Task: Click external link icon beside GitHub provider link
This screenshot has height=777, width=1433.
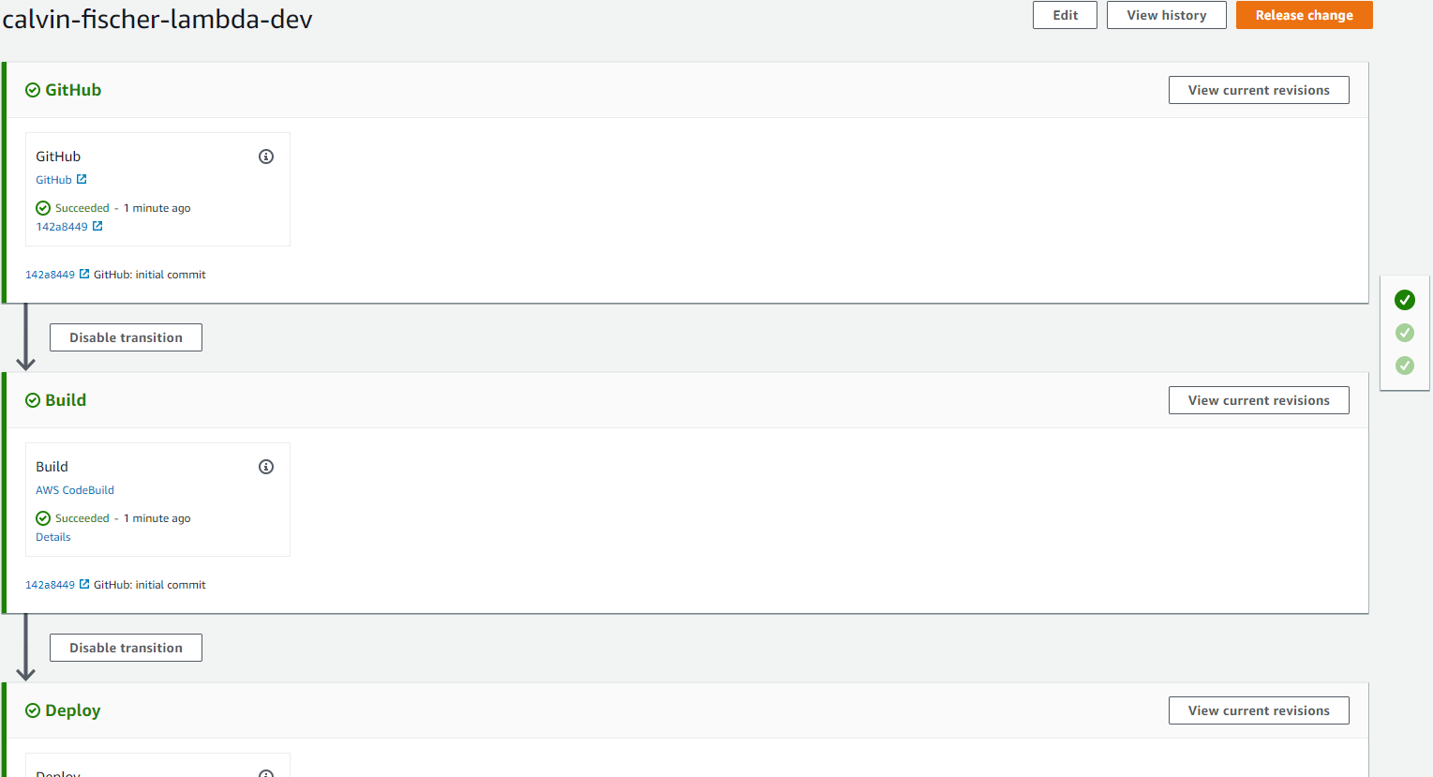Action: point(82,179)
